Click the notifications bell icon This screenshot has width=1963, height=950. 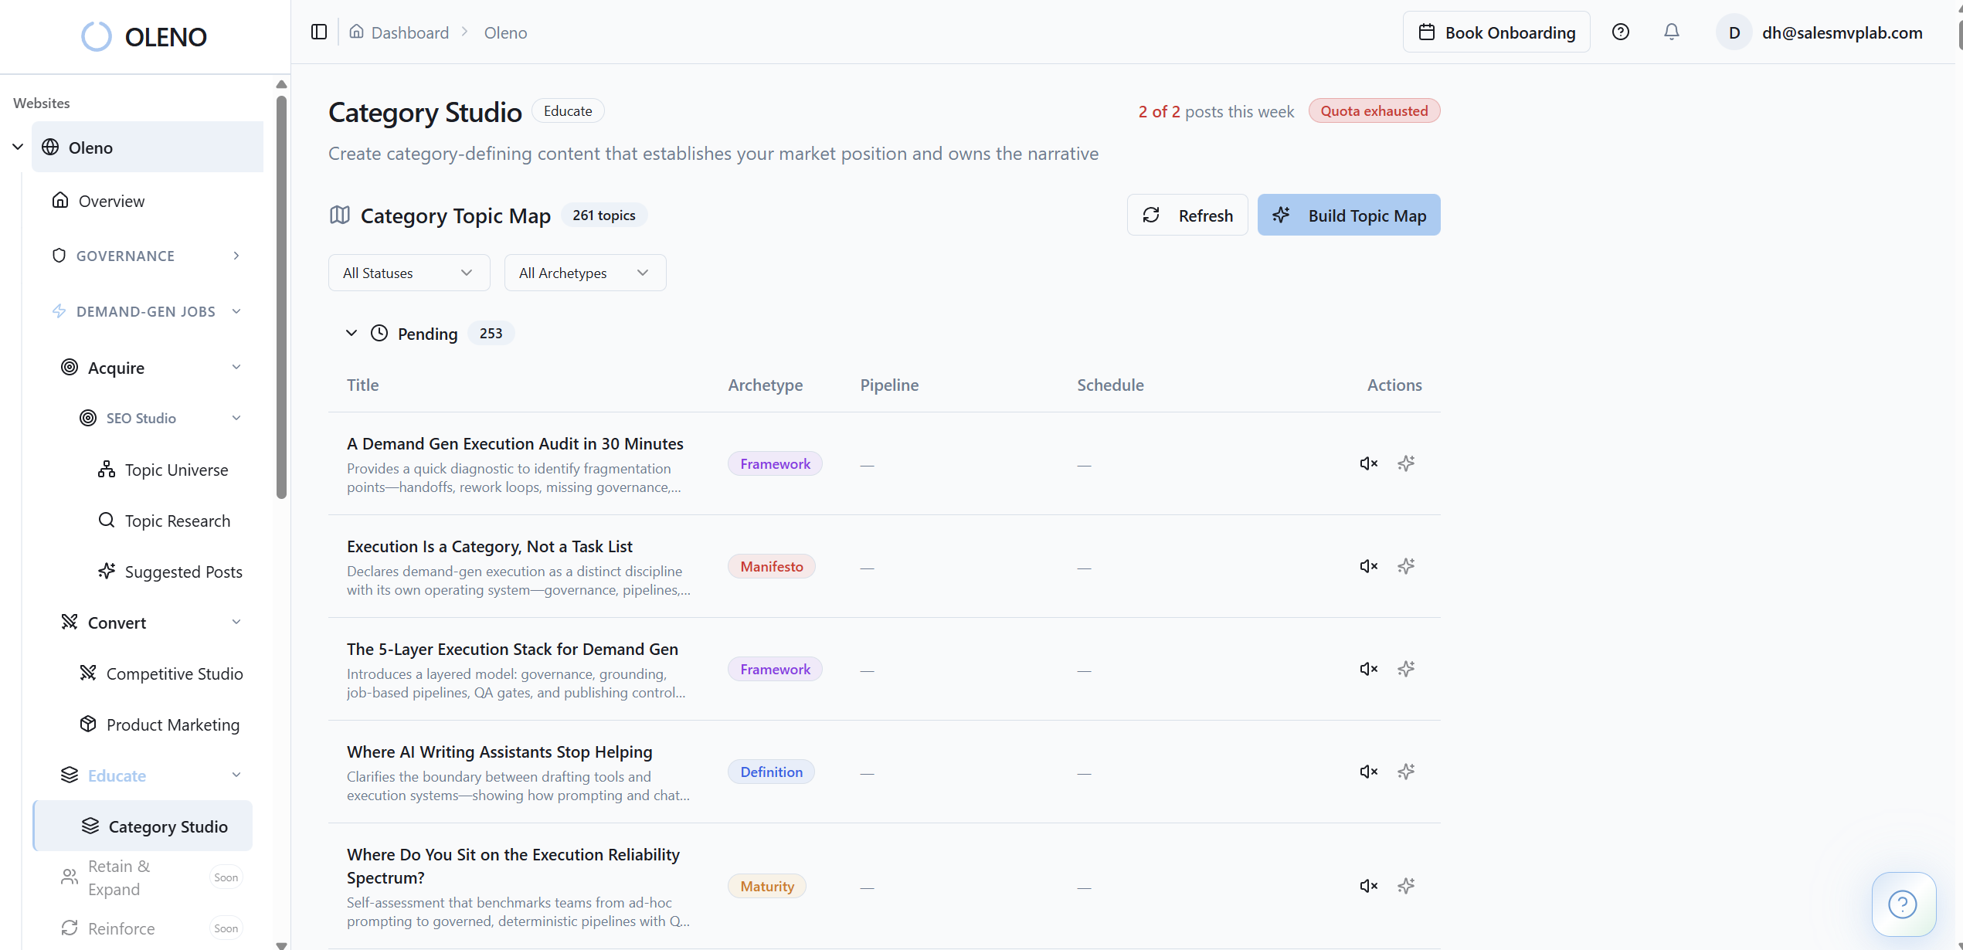click(1671, 32)
